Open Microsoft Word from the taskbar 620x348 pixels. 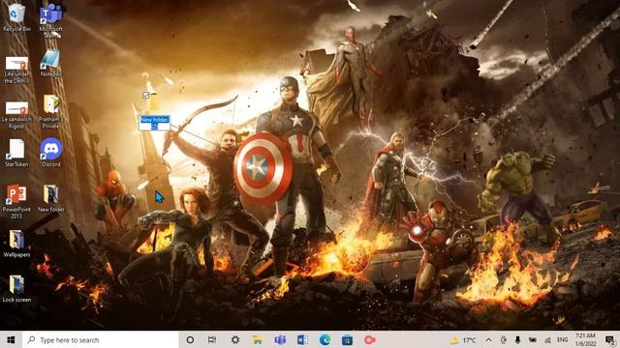coord(302,339)
